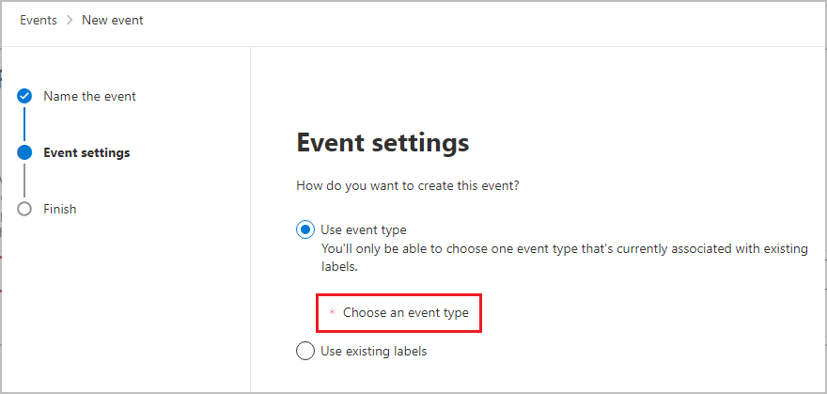Go back to Events in the breadcrumb
Viewport: 827px width, 394px height.
38,20
